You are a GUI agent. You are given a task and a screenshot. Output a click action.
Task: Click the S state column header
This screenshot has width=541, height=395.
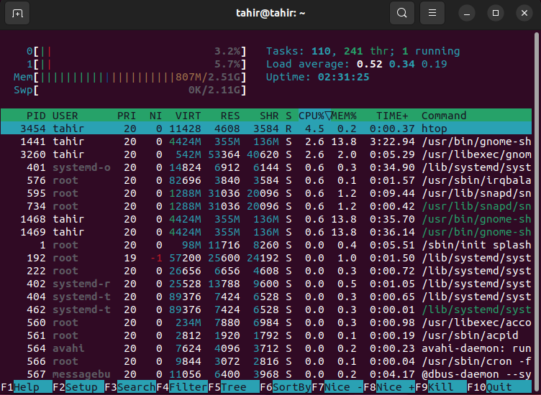click(288, 116)
